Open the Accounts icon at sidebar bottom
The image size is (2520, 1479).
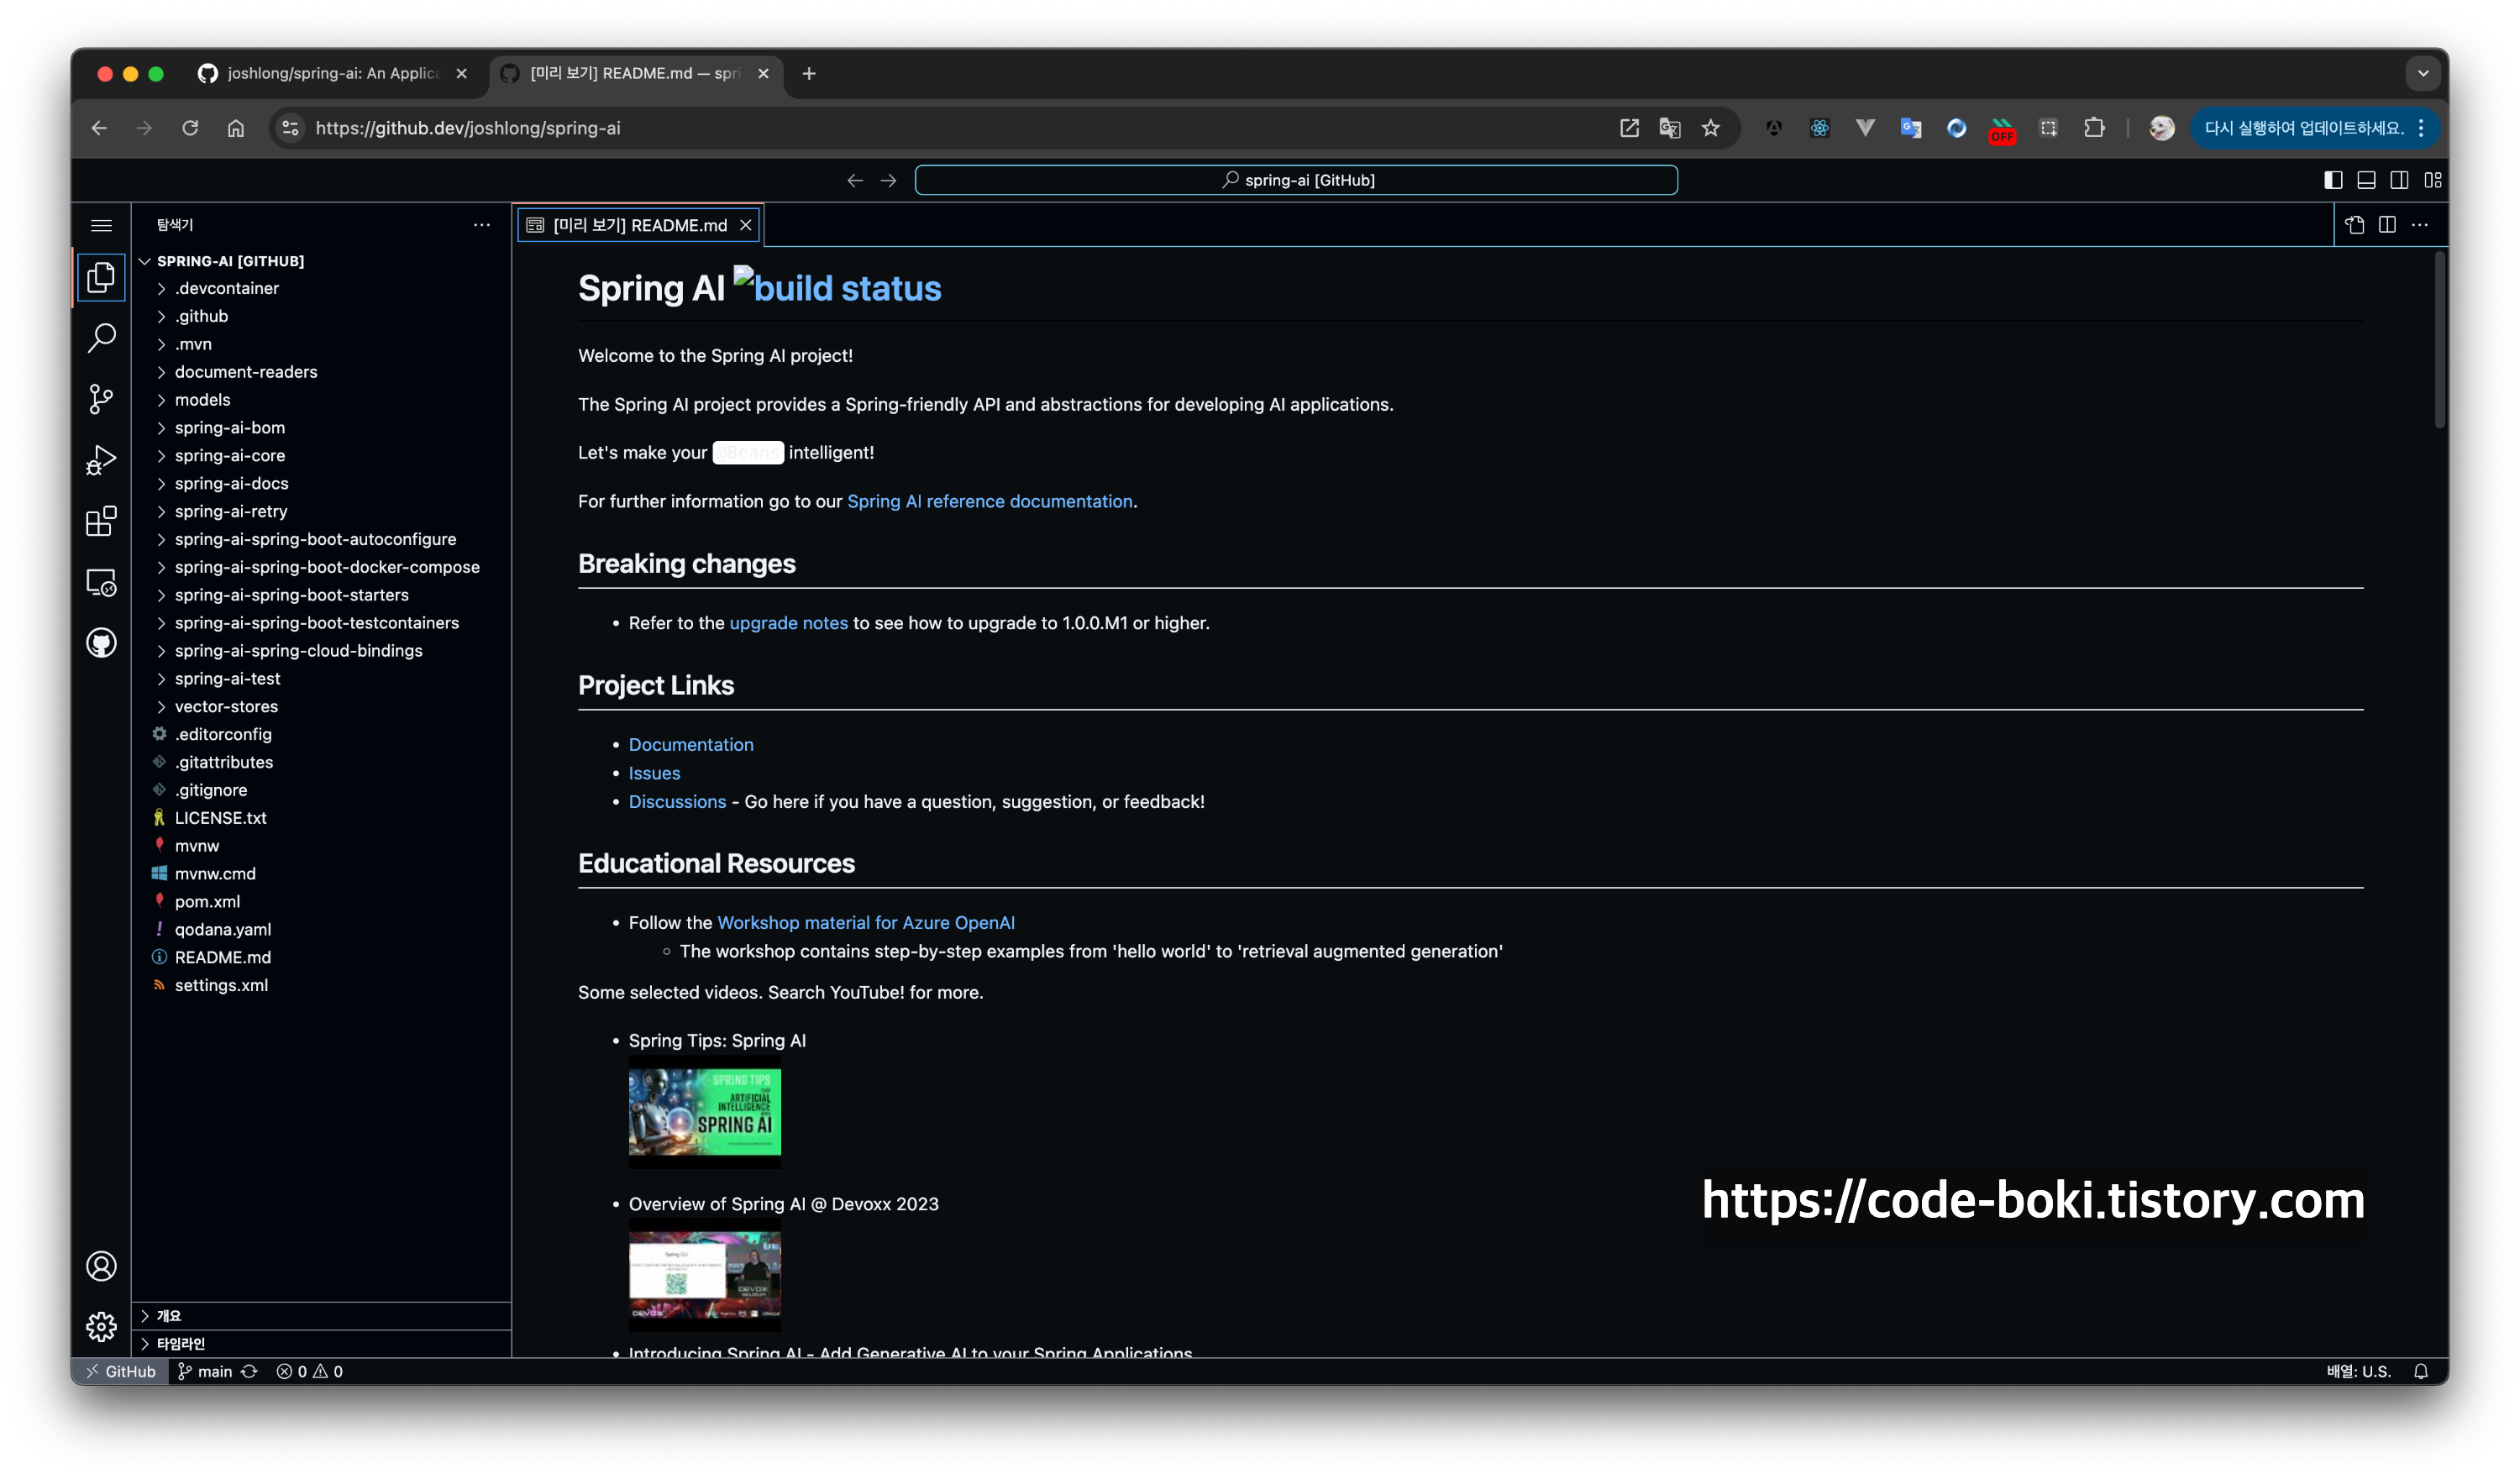click(101, 1266)
